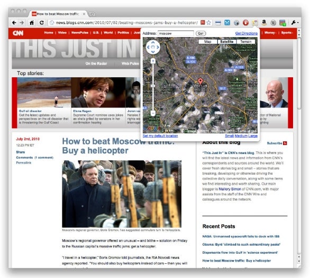
Task: Click the Address input field
Action: (x=176, y=33)
